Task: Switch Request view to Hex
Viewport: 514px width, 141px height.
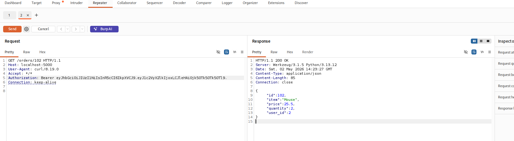Action: tap(43, 52)
